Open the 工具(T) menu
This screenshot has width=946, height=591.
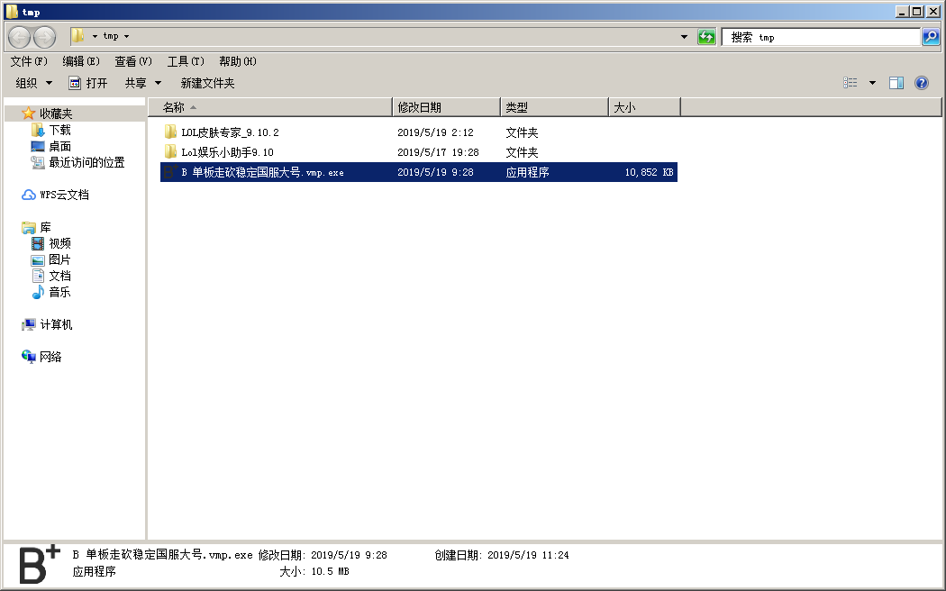186,61
